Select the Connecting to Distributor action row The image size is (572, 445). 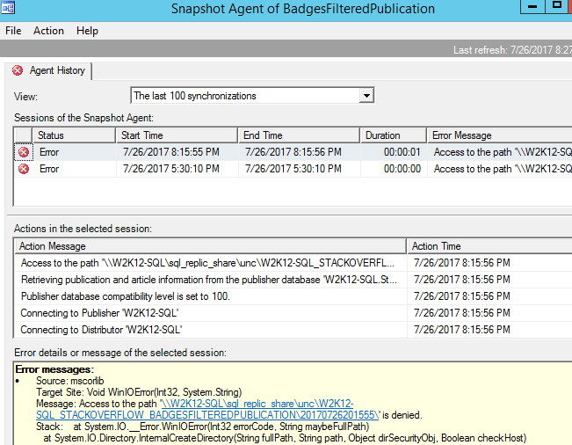tap(209, 330)
